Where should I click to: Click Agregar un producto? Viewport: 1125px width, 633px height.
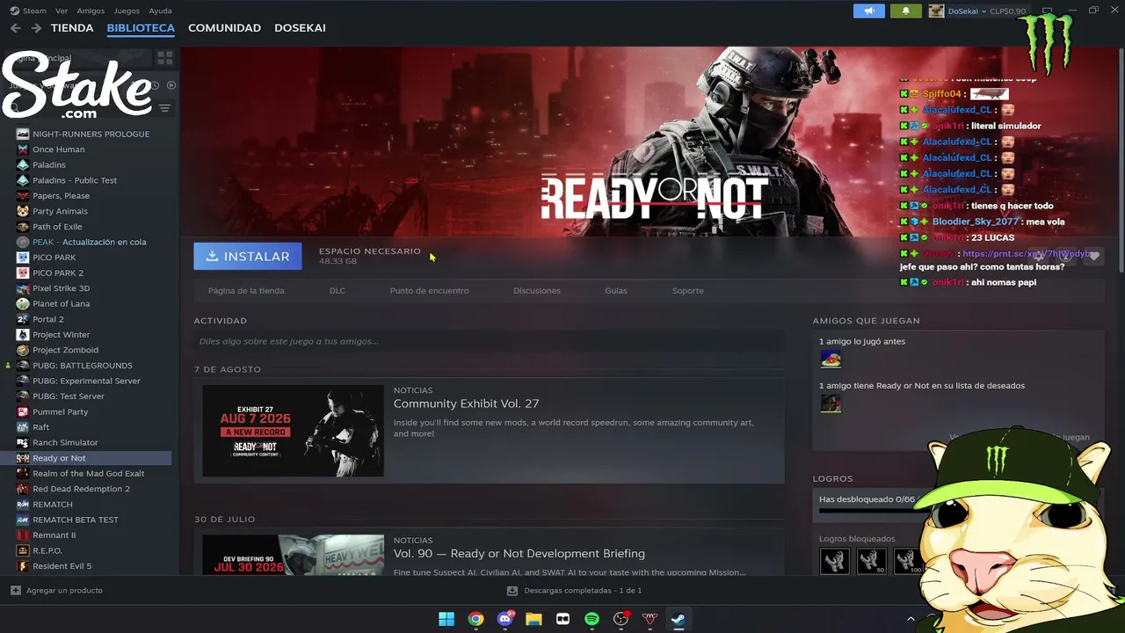pos(64,591)
